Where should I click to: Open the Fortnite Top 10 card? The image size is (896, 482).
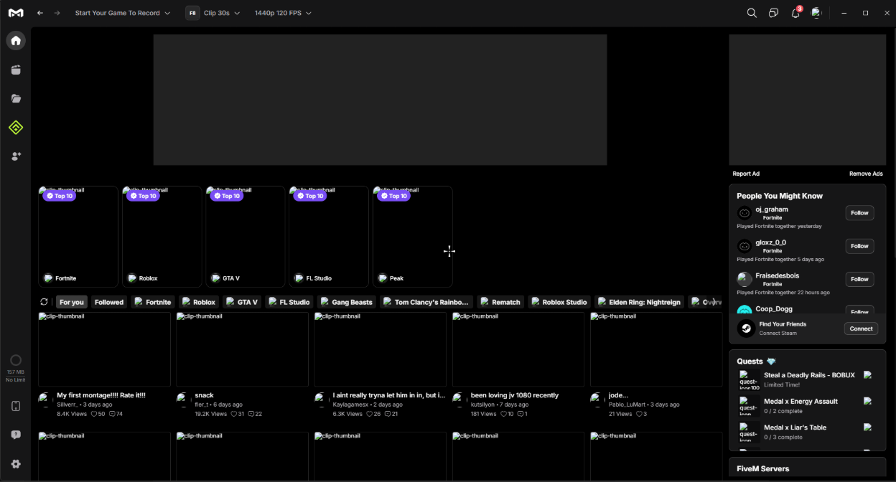78,237
